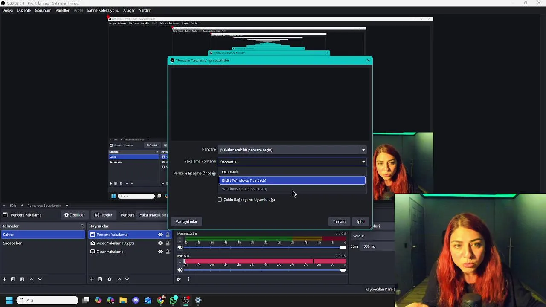The height and width of the screenshot is (307, 546).
Task: Choose BitBlt (Windows 7 ve üstü) option
Action: point(292,180)
